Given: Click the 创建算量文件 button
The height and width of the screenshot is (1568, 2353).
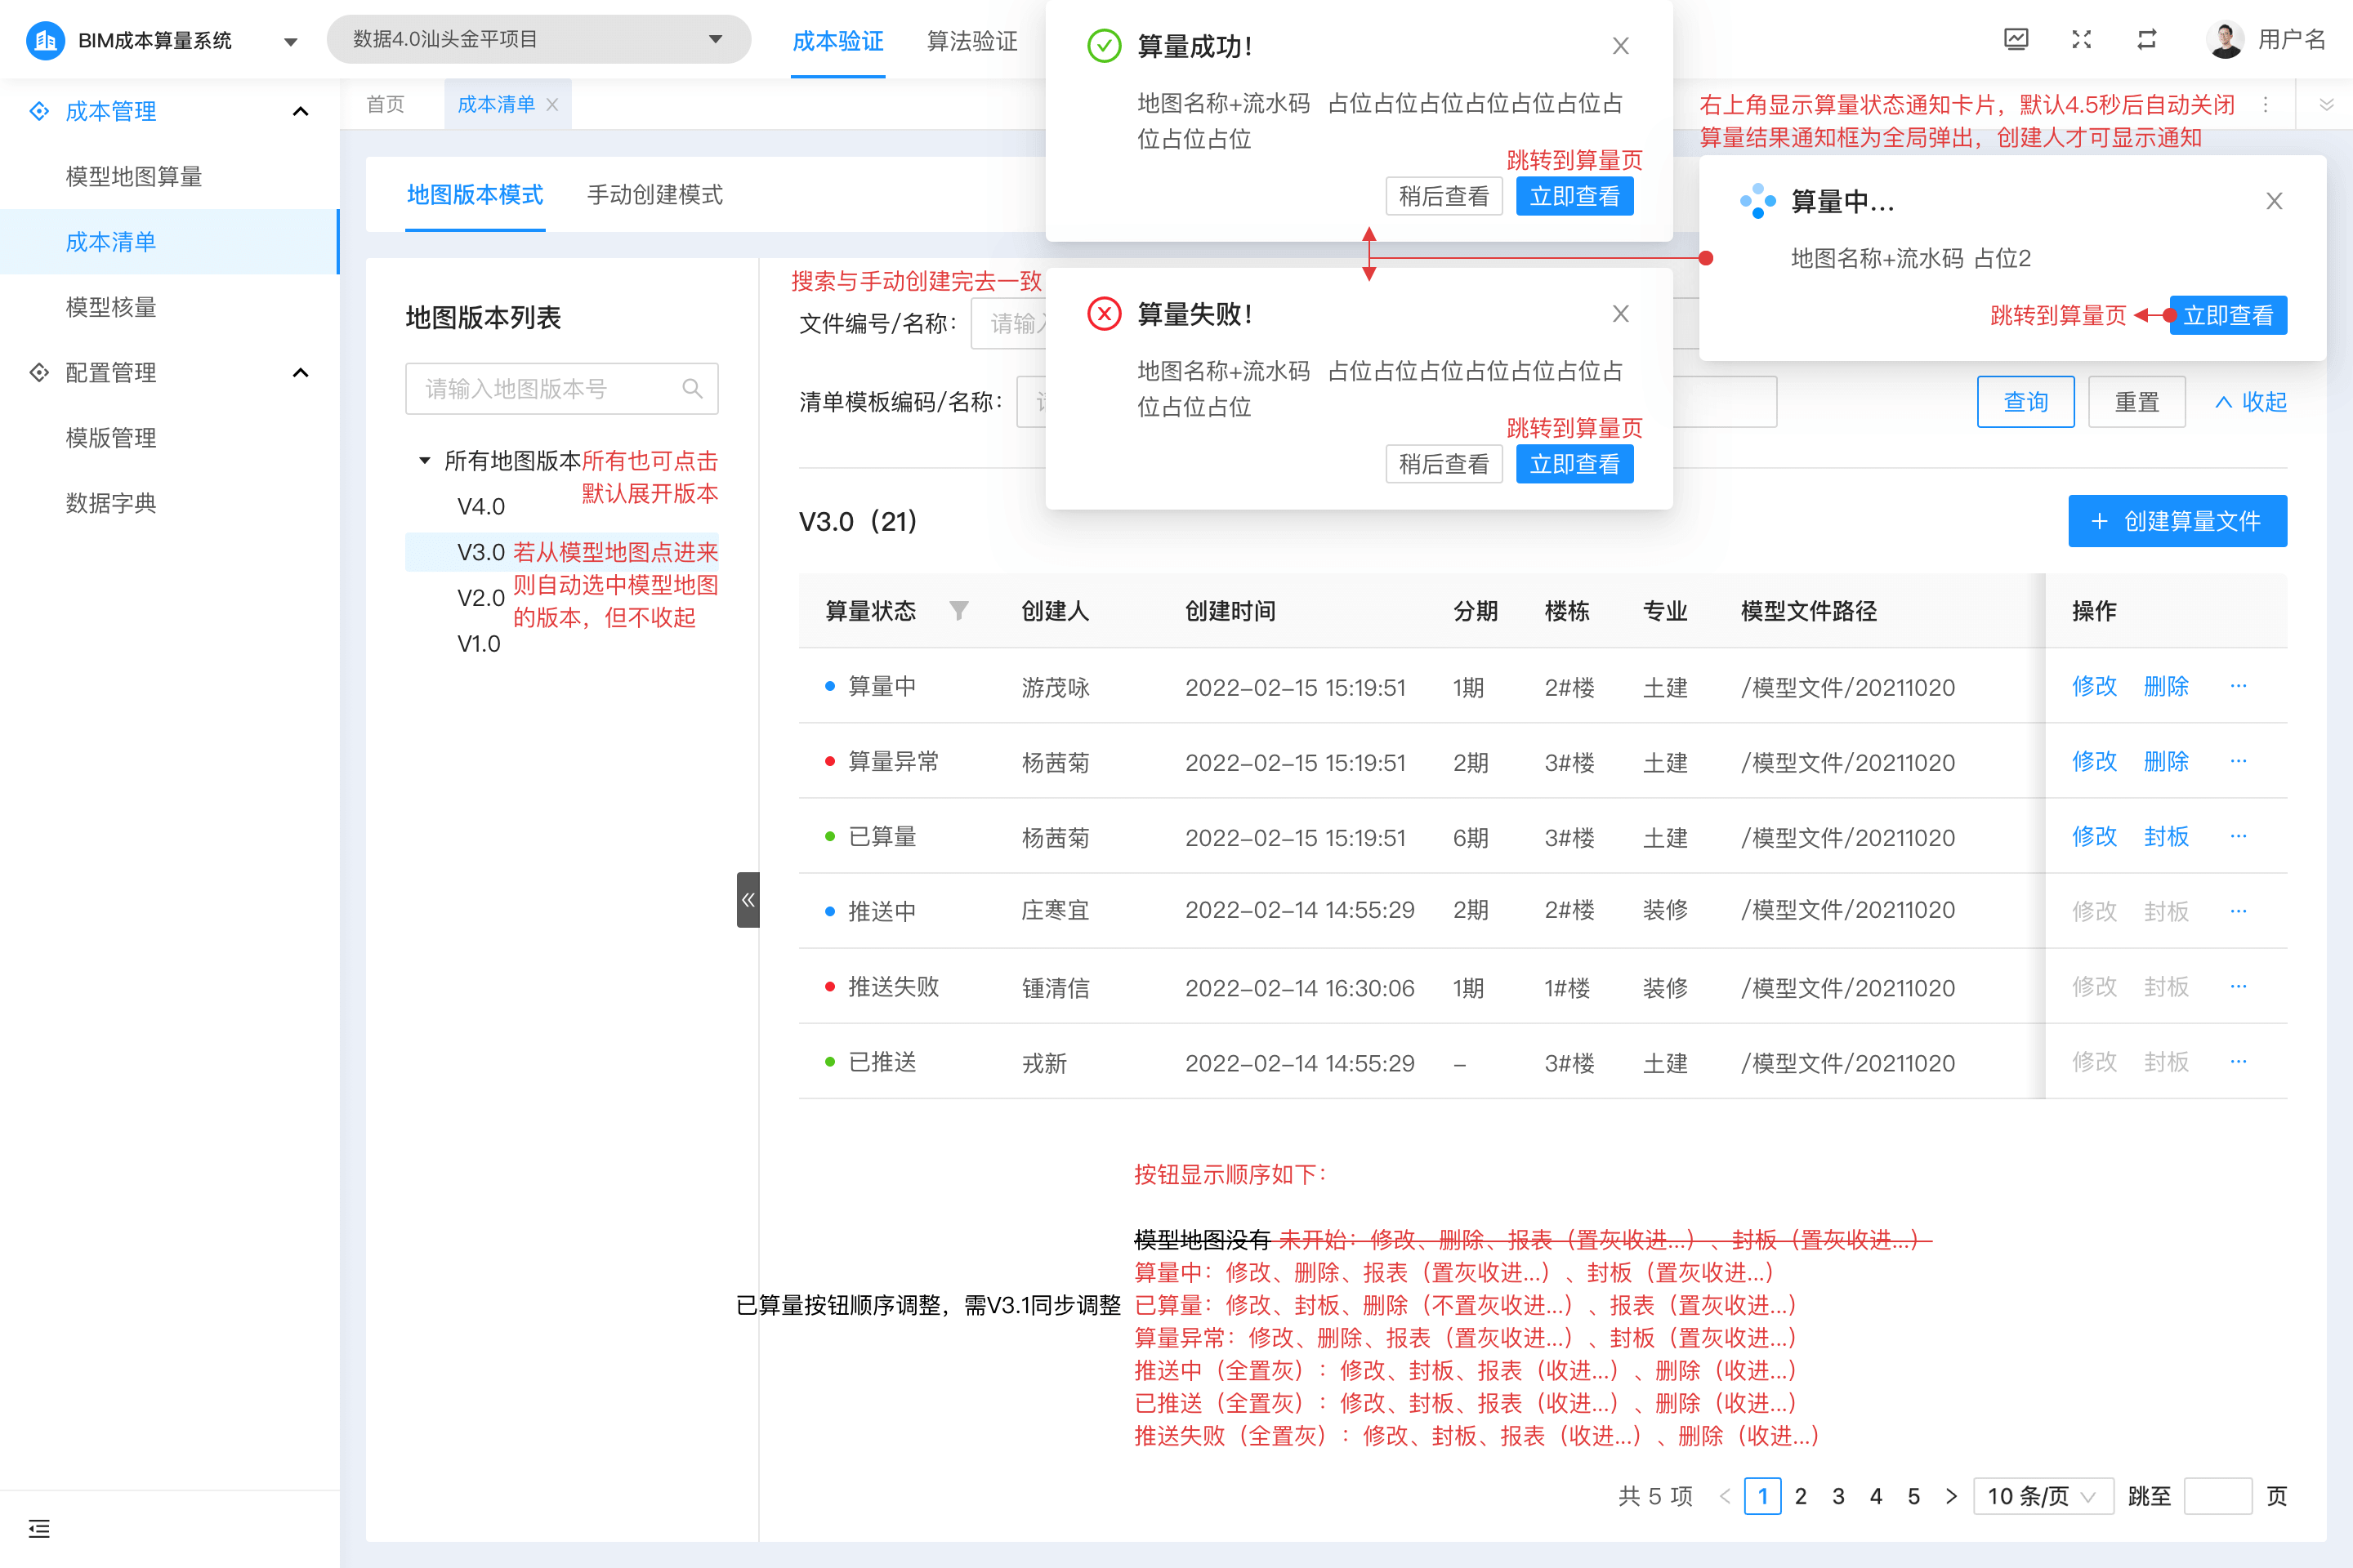Looking at the screenshot, I should 2177,521.
